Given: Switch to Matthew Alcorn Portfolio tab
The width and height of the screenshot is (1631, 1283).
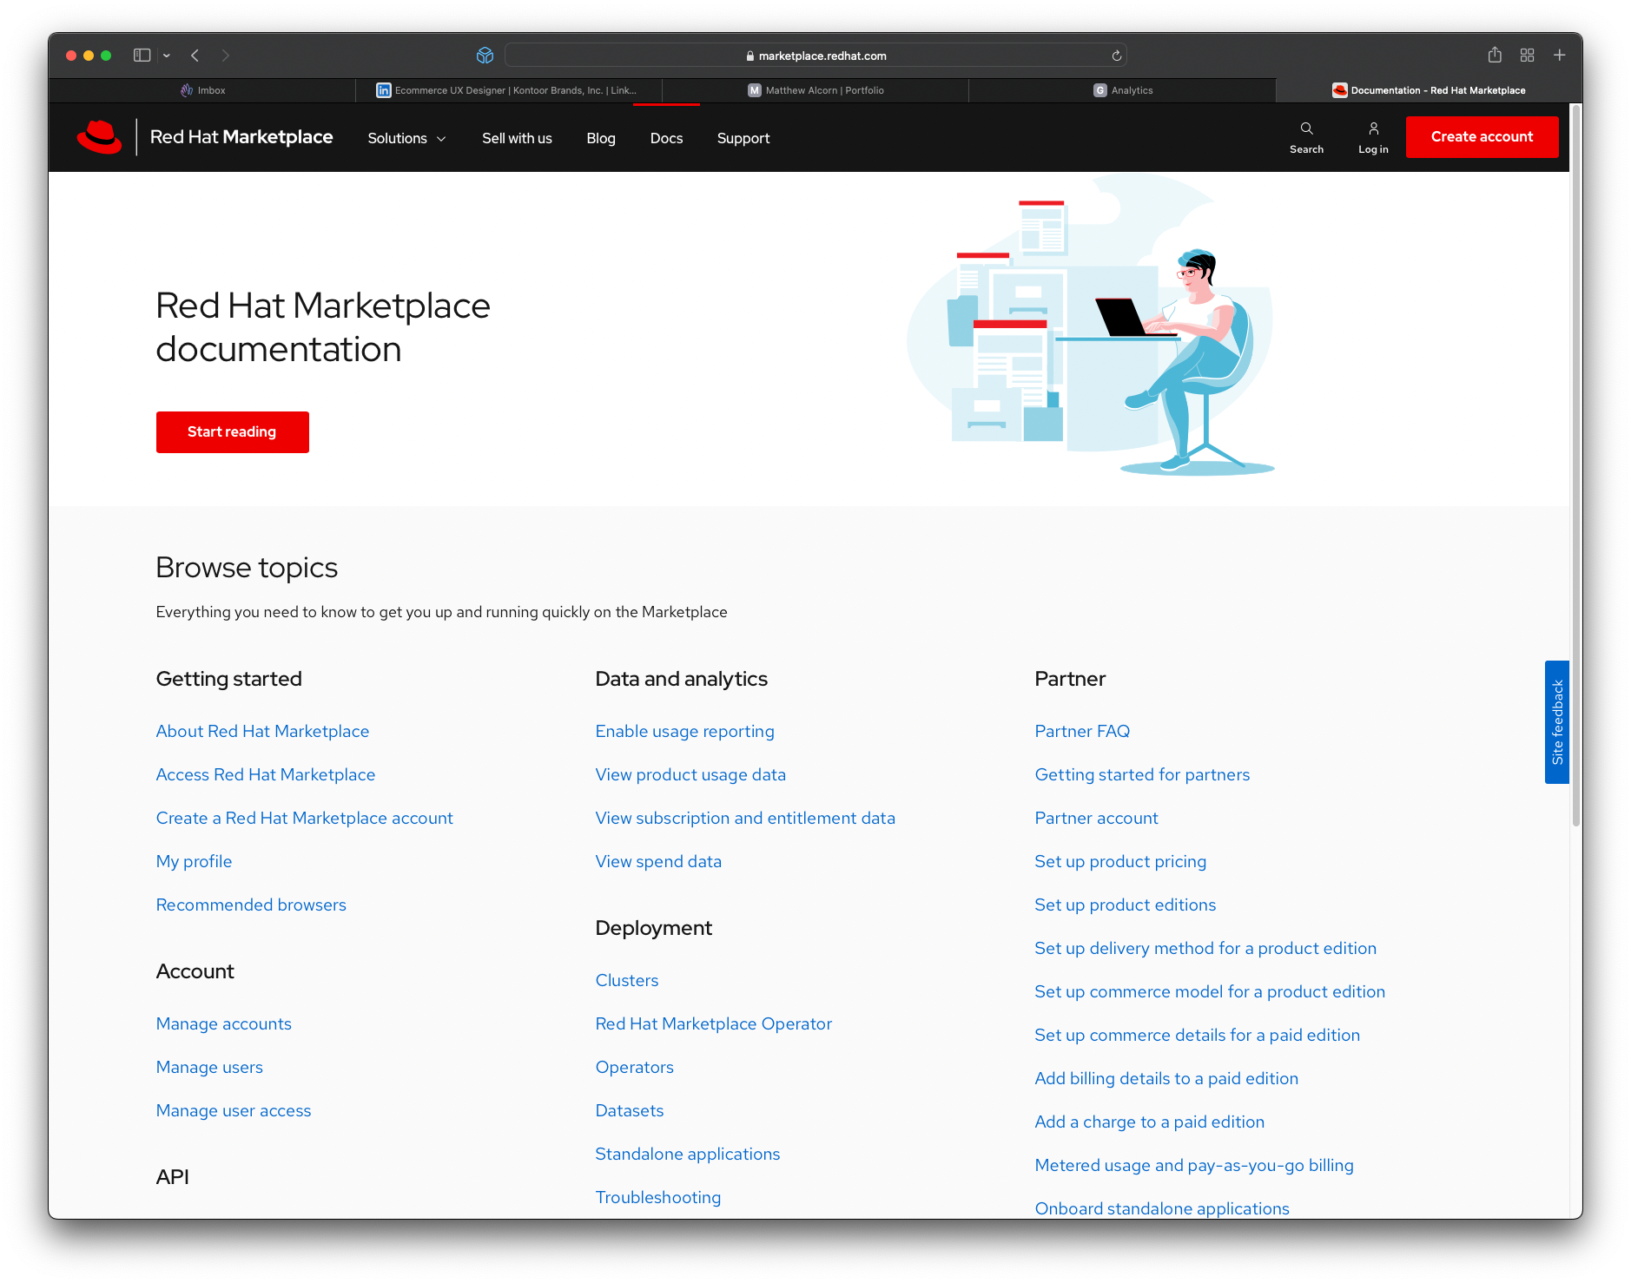Looking at the screenshot, I should tap(815, 90).
